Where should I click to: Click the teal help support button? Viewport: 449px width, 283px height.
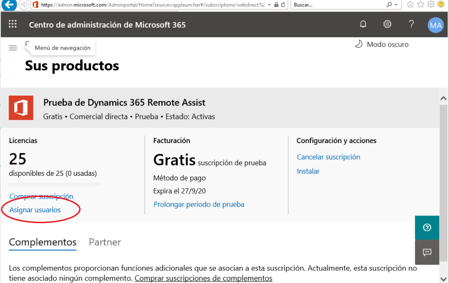click(x=427, y=227)
